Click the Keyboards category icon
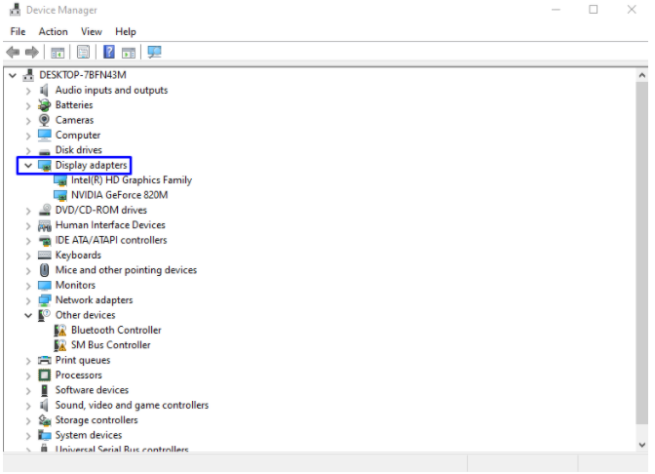The width and height of the screenshot is (655, 474). point(44,256)
